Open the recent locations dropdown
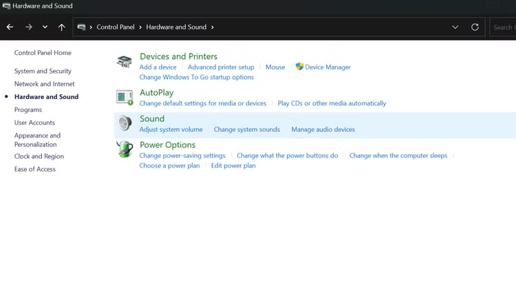This screenshot has height=290, width=516. coord(45,27)
